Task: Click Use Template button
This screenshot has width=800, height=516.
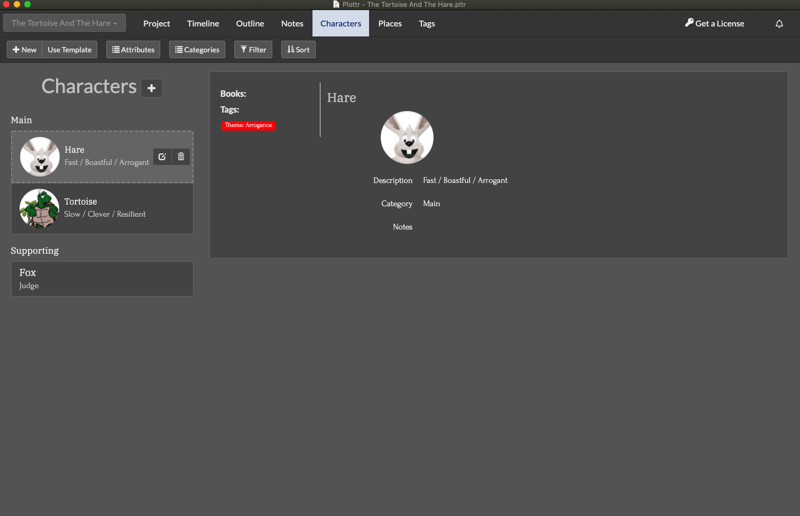Action: pos(70,50)
